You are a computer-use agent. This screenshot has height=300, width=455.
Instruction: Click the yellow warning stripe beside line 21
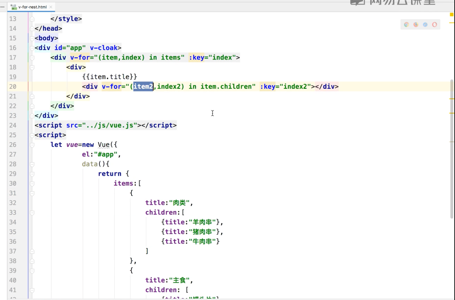pyautogui.click(x=452, y=99)
